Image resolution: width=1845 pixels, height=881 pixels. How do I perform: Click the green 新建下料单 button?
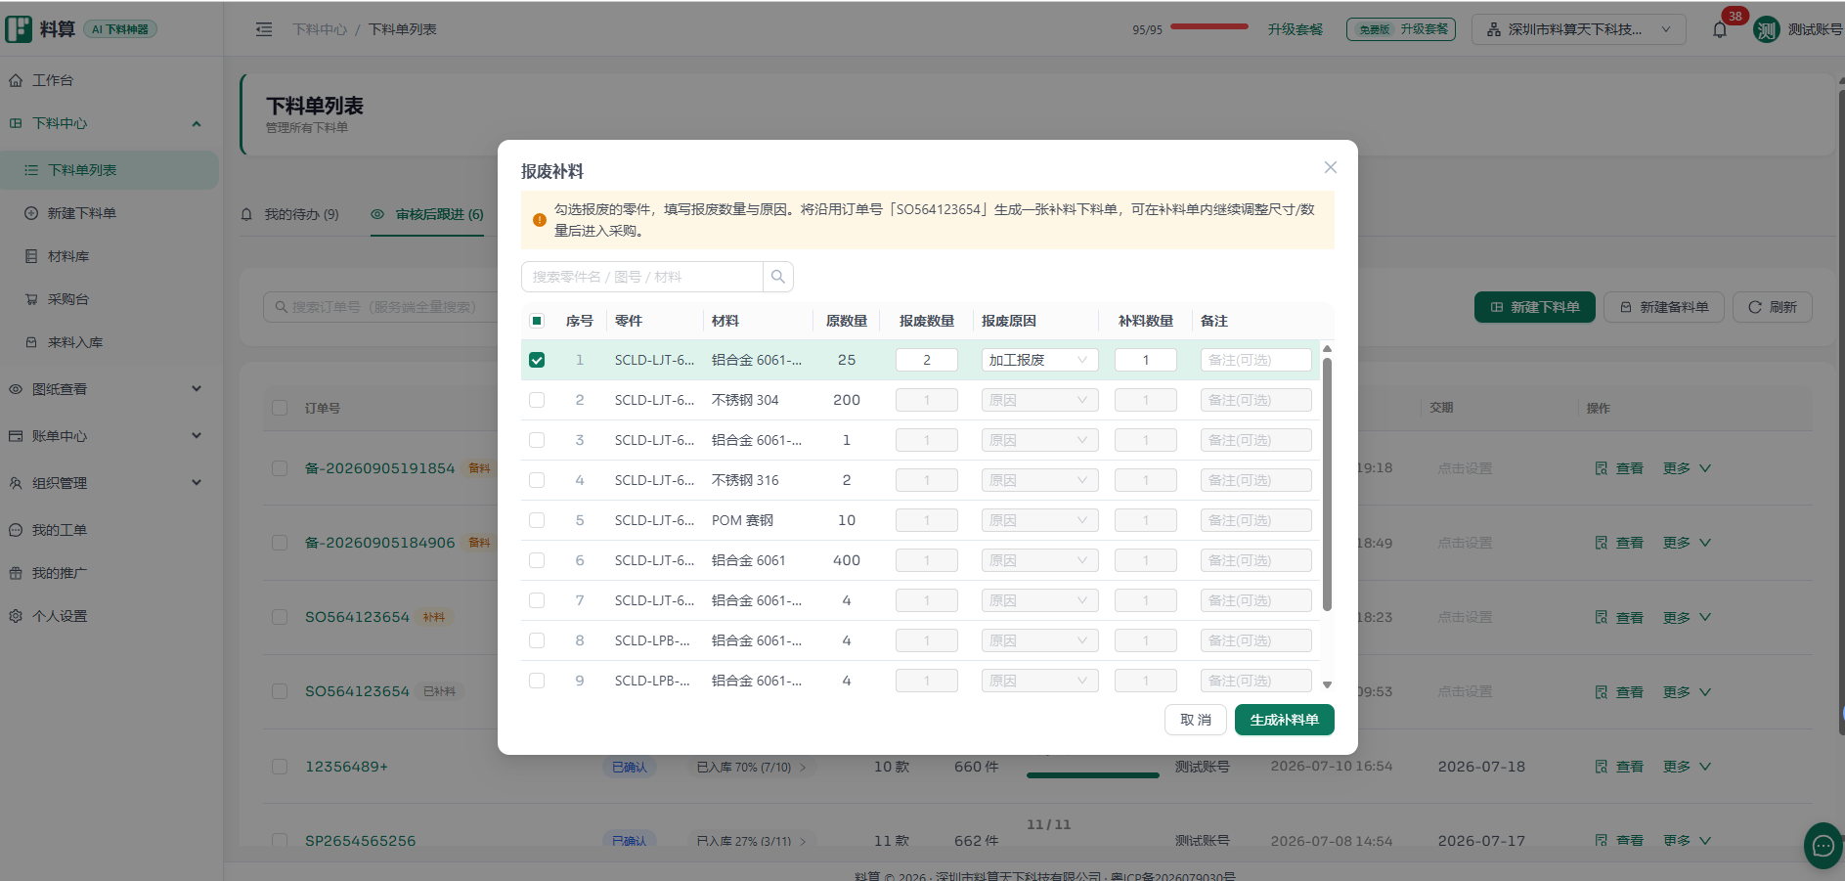tap(1535, 307)
